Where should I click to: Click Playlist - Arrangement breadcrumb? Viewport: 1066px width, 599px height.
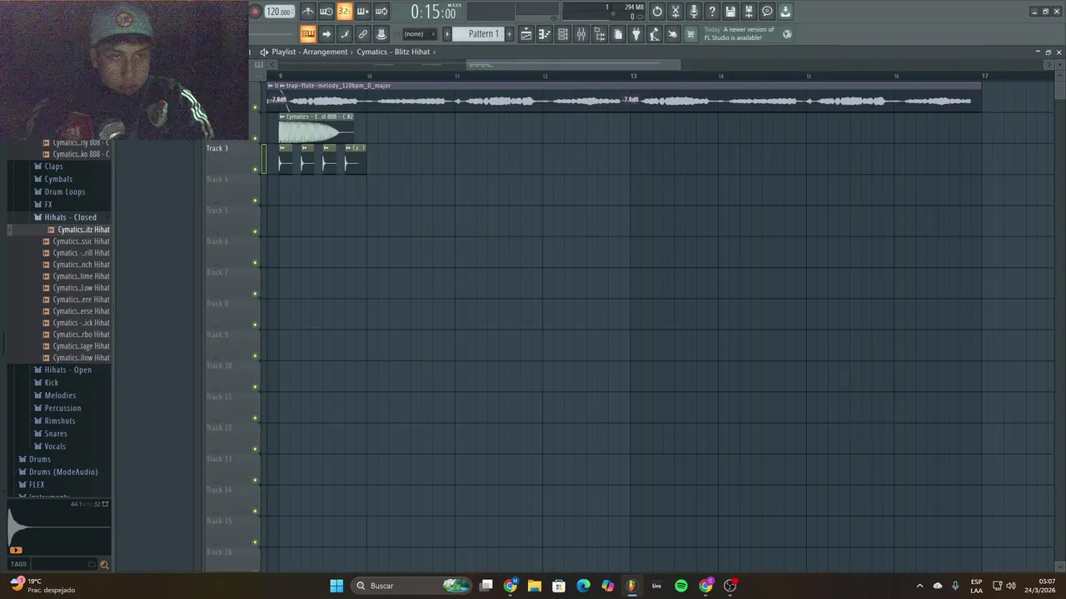pos(310,52)
